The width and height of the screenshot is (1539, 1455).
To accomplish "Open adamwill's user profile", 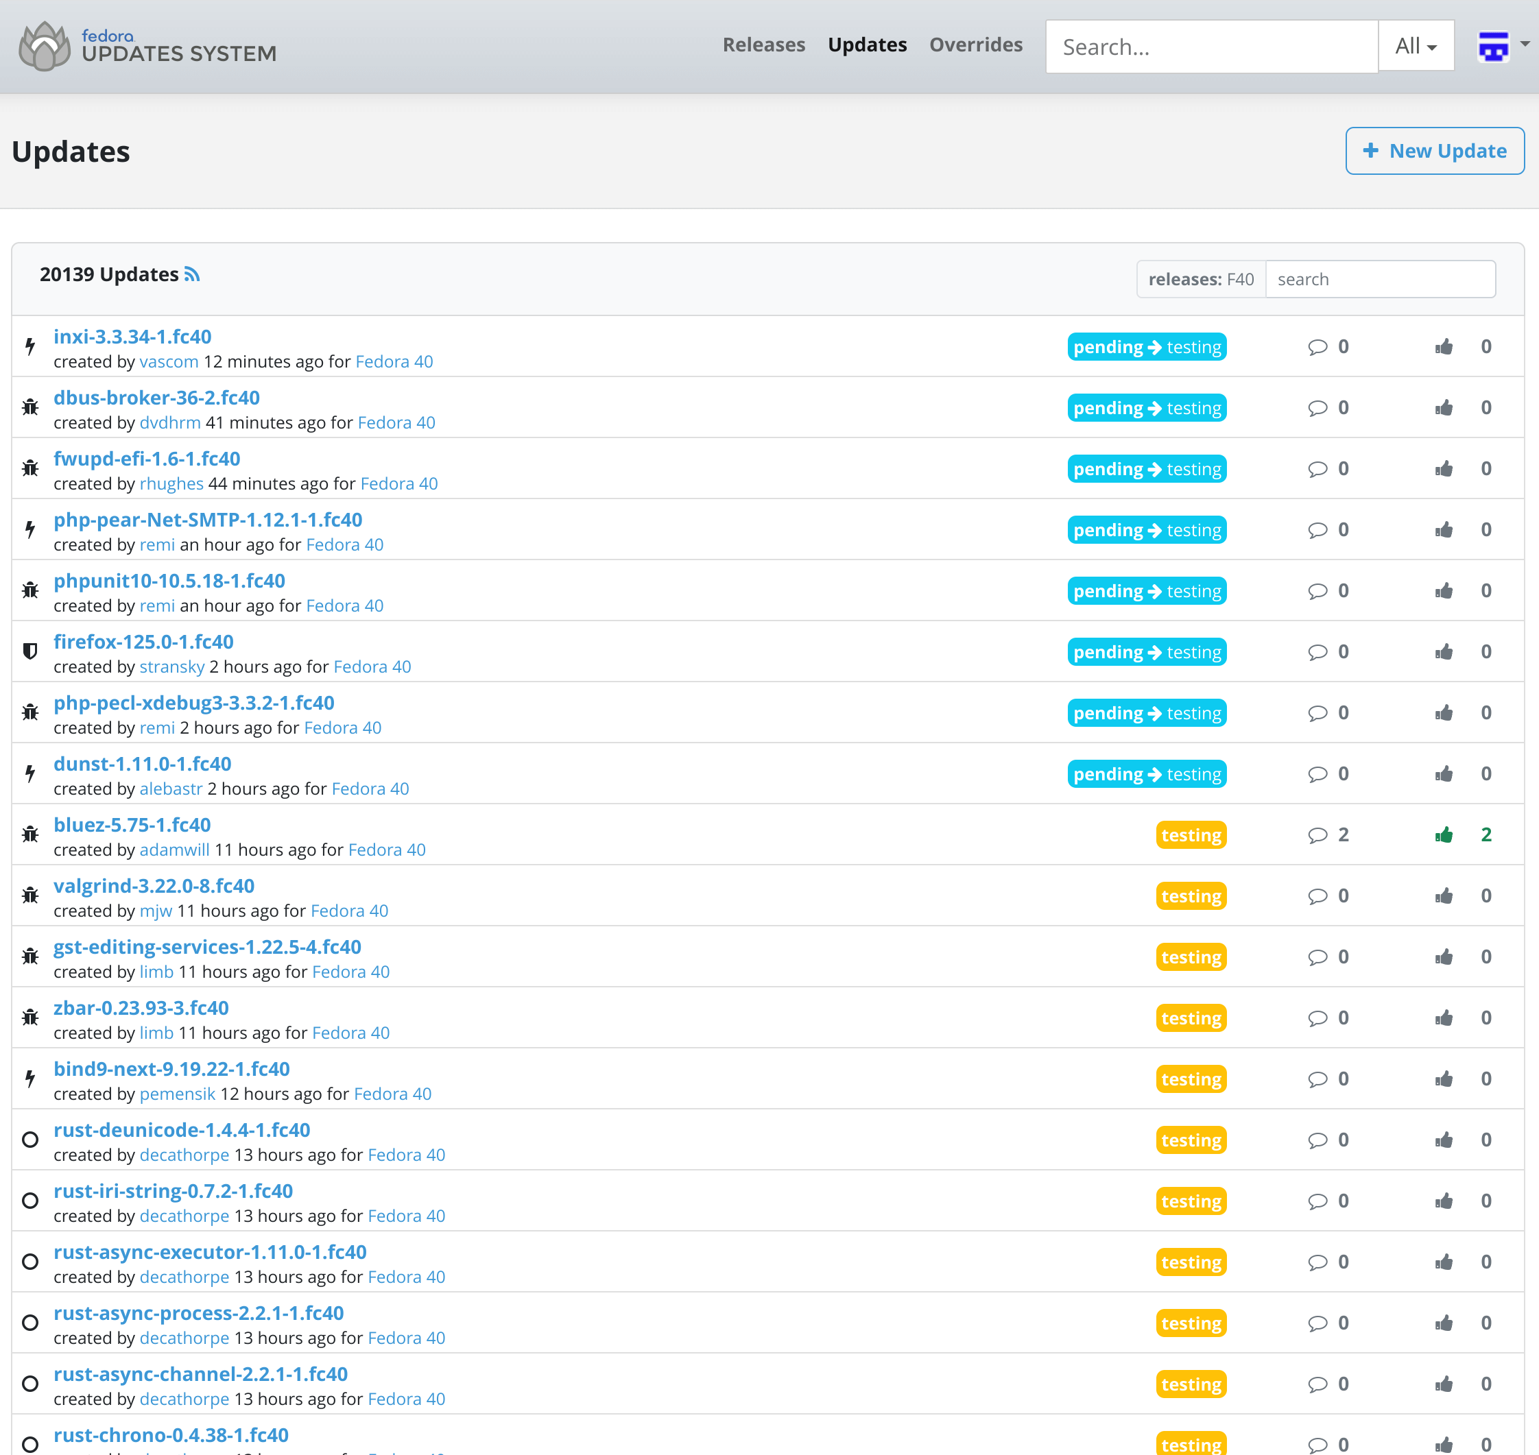I will [x=173, y=850].
